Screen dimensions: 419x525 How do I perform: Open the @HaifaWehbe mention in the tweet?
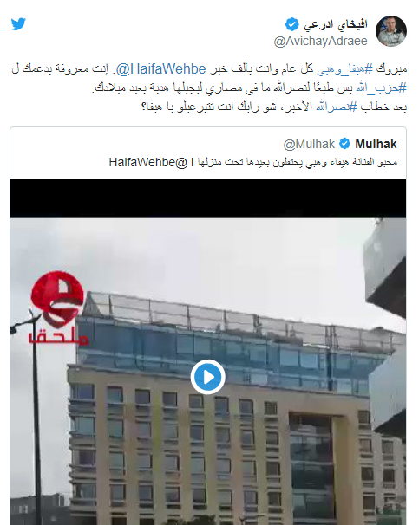point(160,69)
